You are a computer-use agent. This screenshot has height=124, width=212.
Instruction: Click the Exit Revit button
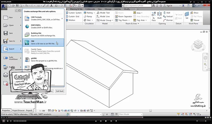60,91
